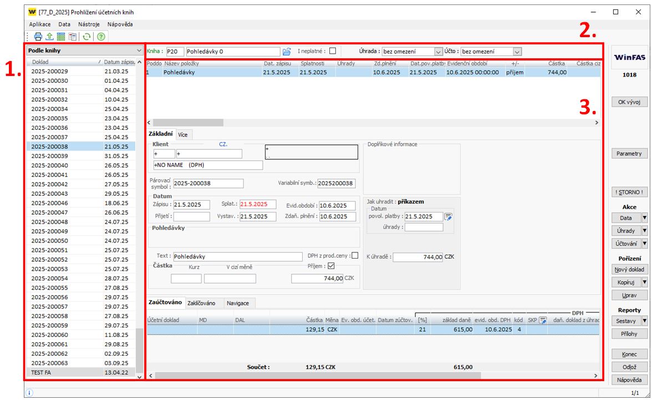The width and height of the screenshot is (652, 400).
Task: Click the edit icon next to SKP column
Action: coord(543,320)
